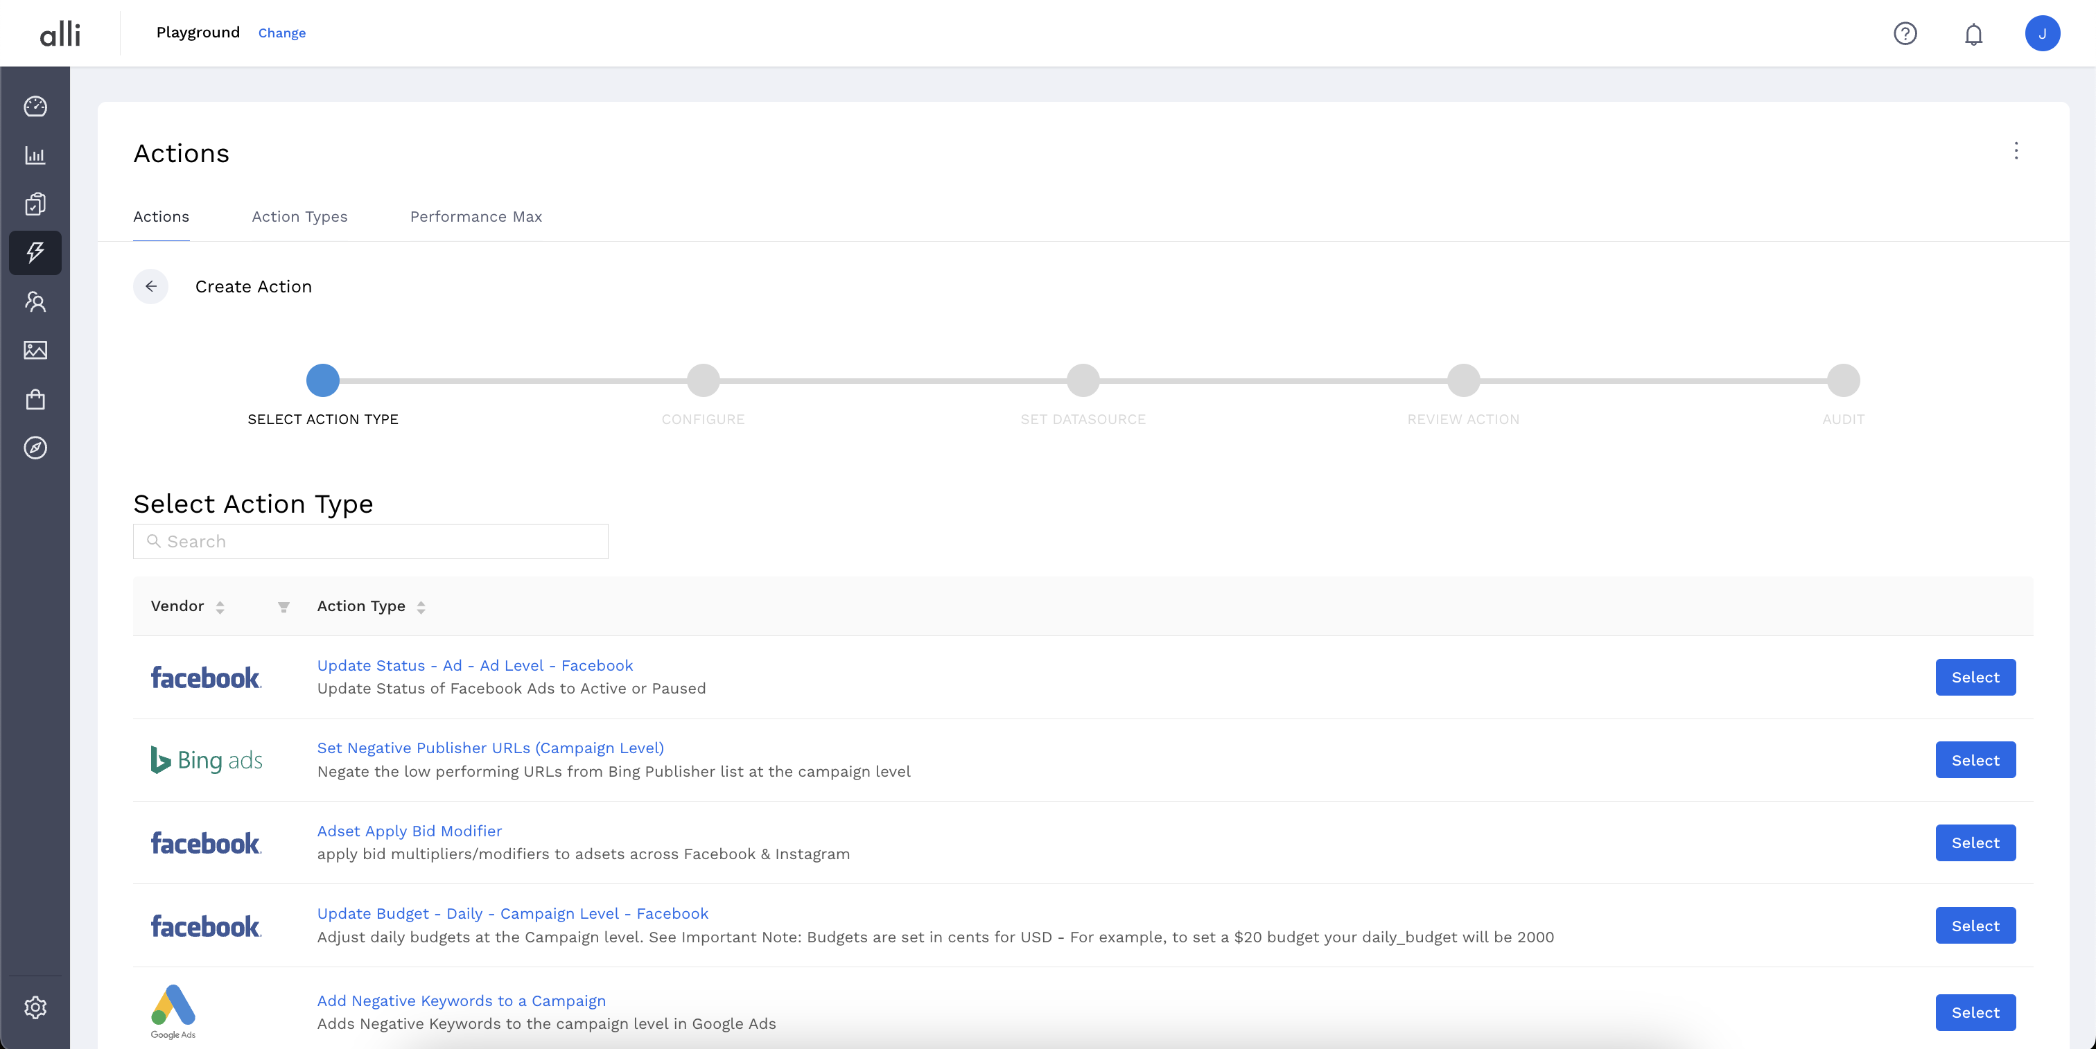The height and width of the screenshot is (1049, 2096).
Task: Open the Vendor column filter icon
Action: pyautogui.click(x=283, y=607)
